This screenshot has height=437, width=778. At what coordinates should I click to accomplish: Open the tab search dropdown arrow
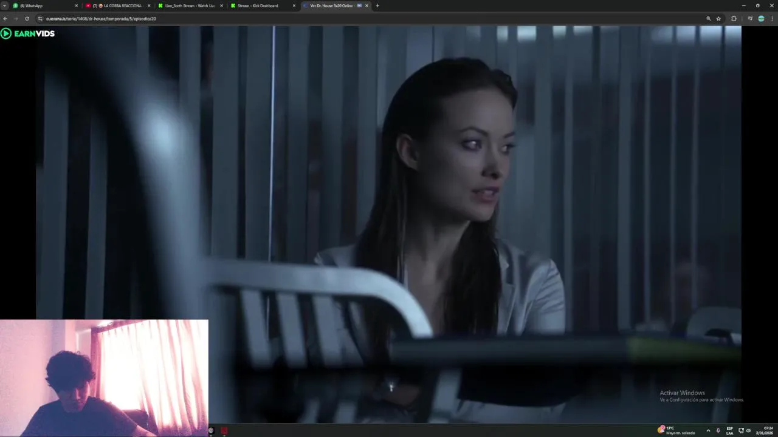coord(4,5)
